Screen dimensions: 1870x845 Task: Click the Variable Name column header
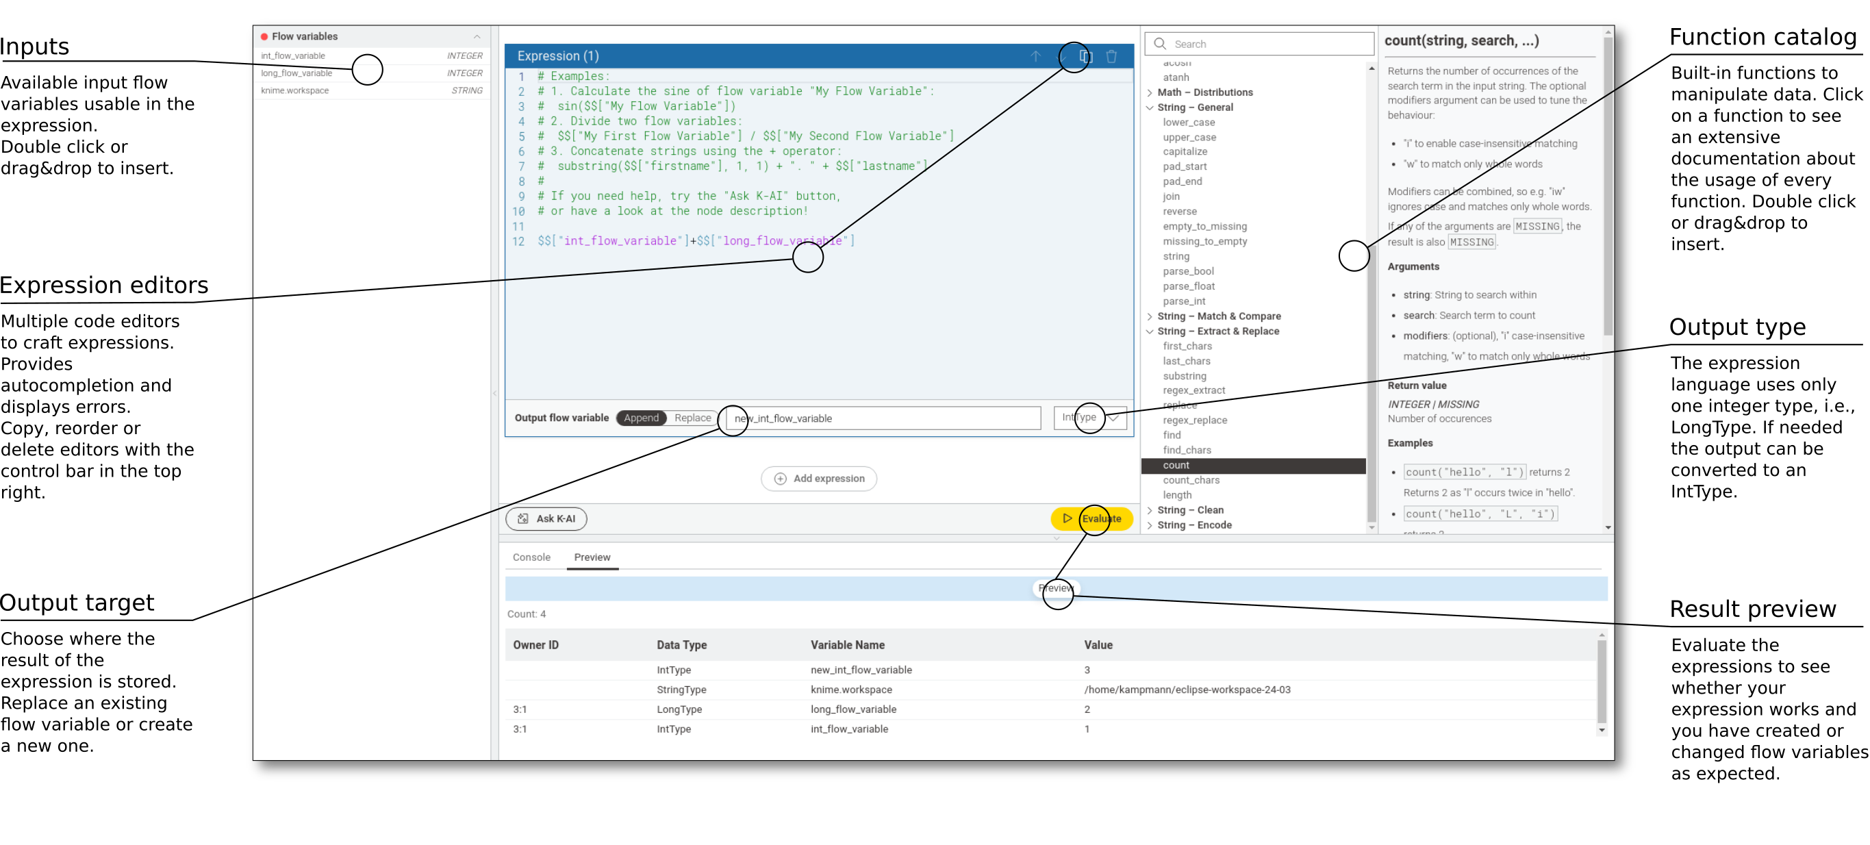point(847,644)
